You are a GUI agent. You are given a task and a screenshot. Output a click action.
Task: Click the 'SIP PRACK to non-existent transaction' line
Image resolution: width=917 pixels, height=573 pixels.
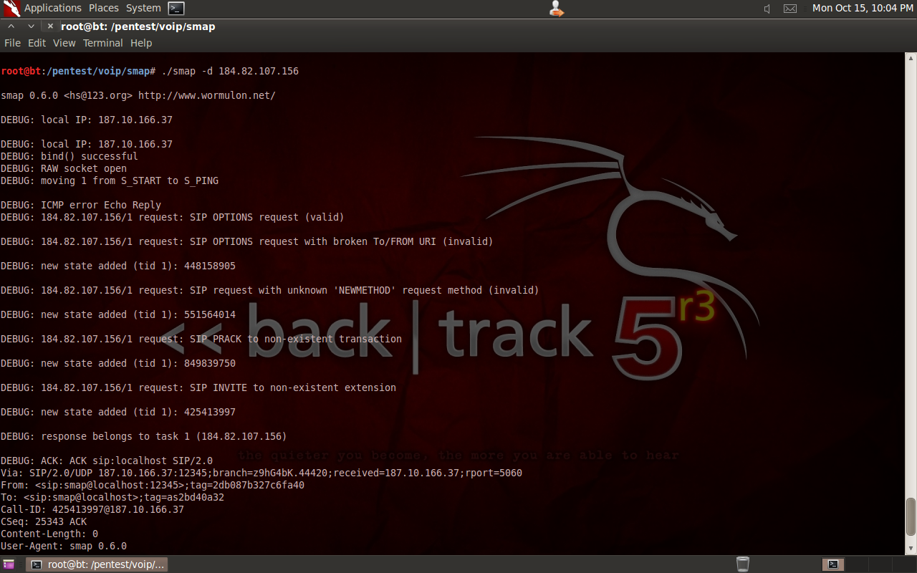[x=201, y=339]
